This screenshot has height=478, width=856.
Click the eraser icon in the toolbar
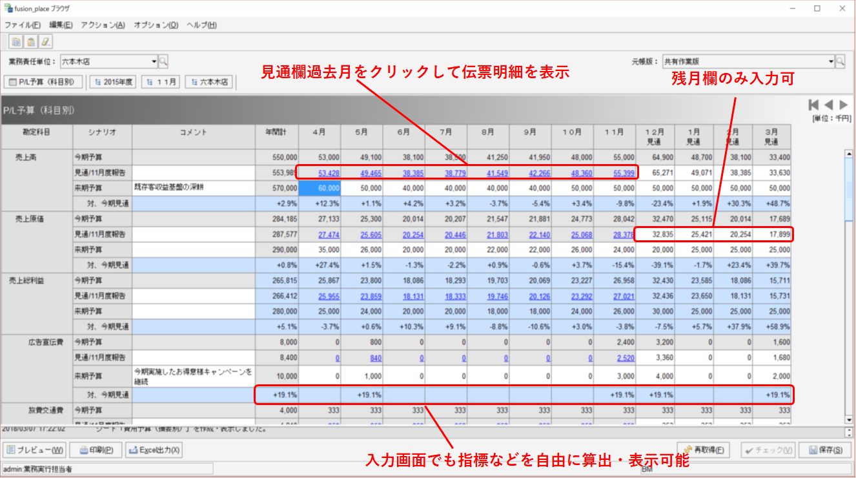tap(46, 42)
